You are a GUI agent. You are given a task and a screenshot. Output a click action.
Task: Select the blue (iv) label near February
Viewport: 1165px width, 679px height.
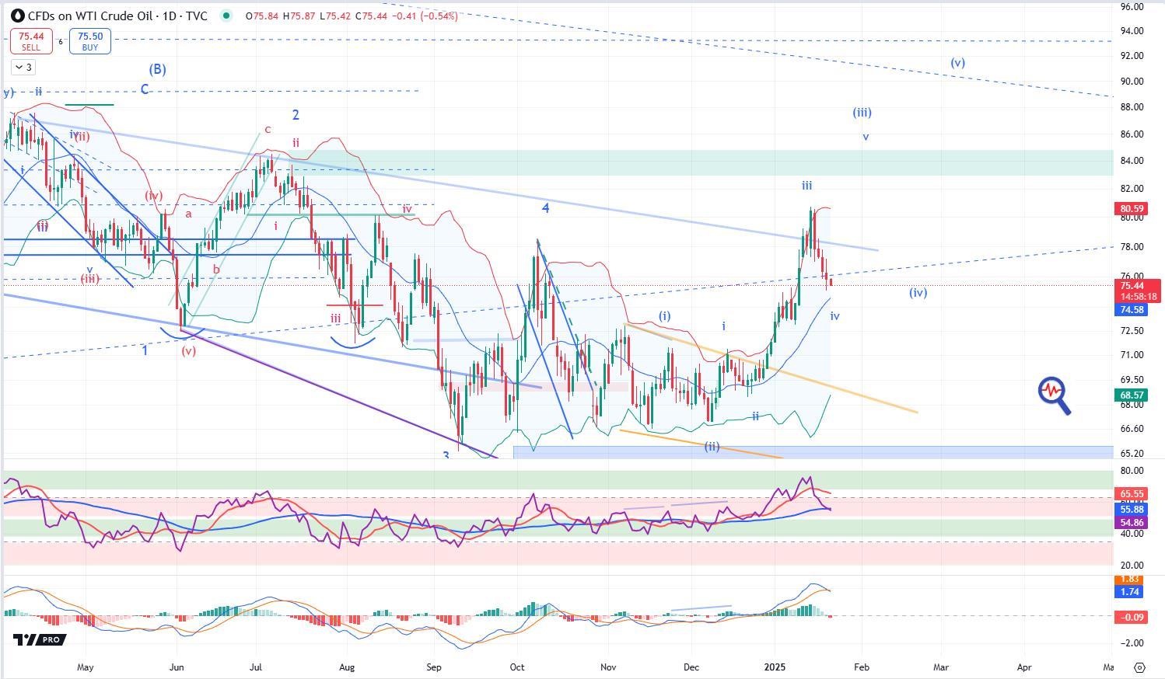point(918,293)
